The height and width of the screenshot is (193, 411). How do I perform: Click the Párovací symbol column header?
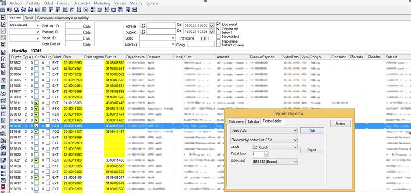pyautogui.click(x=266, y=57)
